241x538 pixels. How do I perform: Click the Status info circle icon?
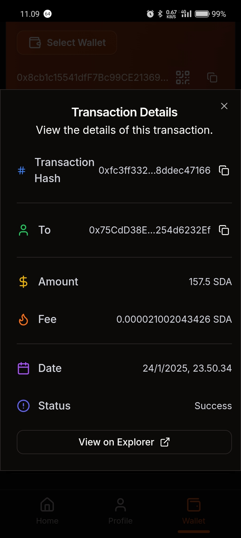(x=23, y=406)
